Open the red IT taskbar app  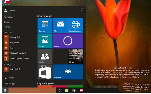[81, 90]
